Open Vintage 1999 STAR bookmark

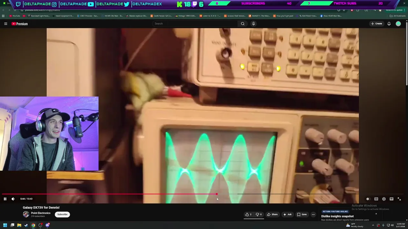click(x=186, y=16)
